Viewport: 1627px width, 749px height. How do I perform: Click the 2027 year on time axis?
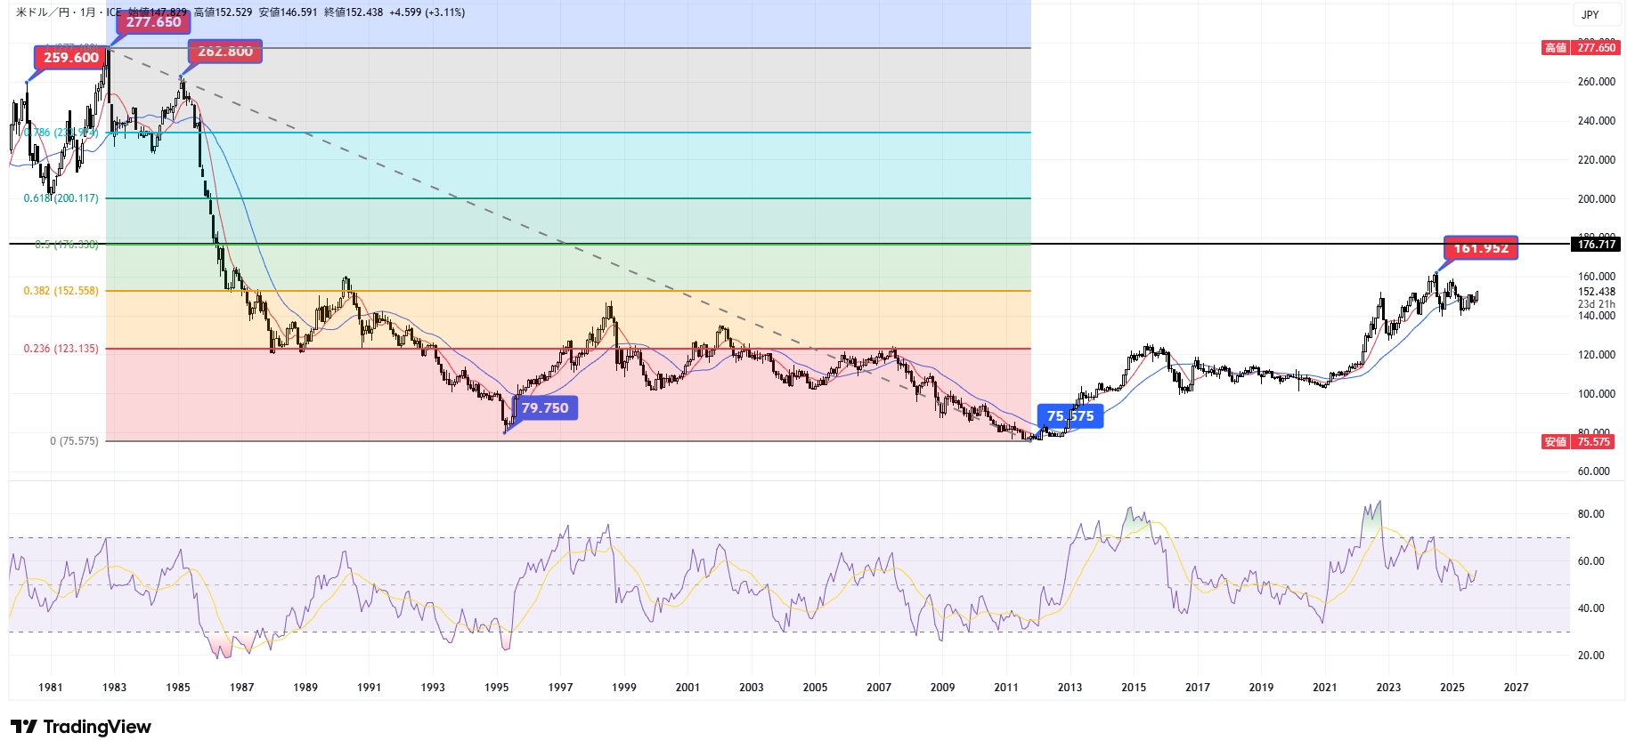[1516, 688]
